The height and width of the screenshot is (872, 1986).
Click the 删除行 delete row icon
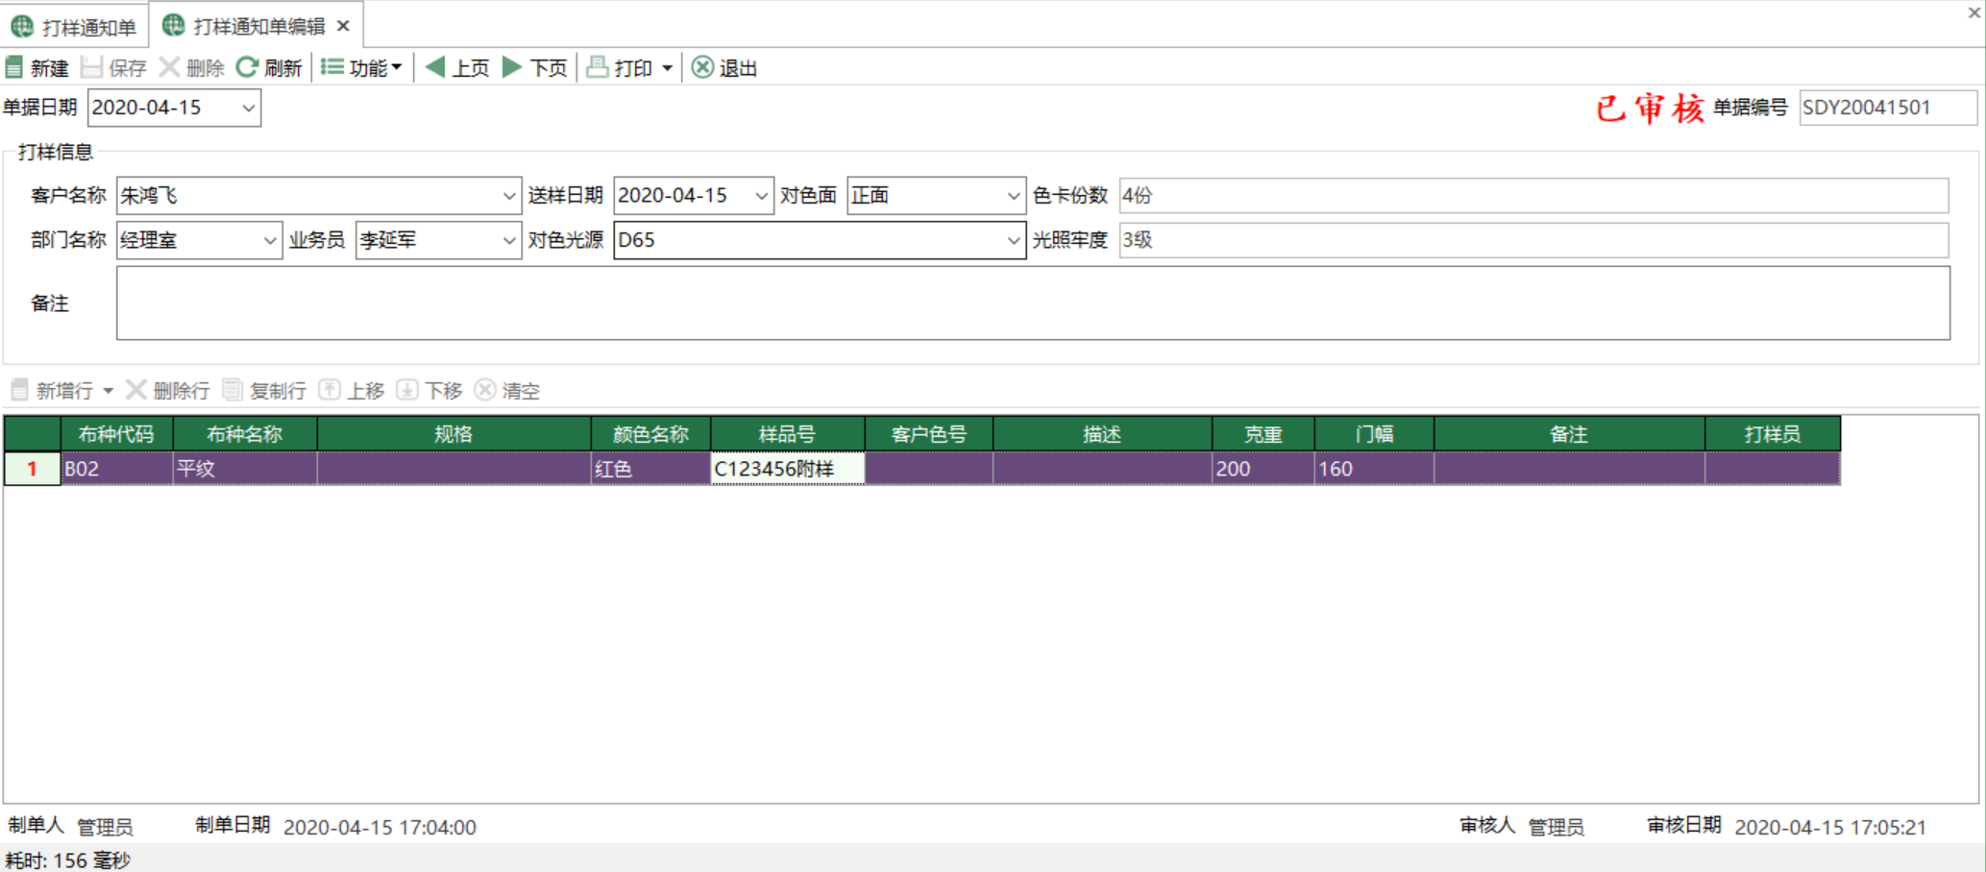coord(136,390)
